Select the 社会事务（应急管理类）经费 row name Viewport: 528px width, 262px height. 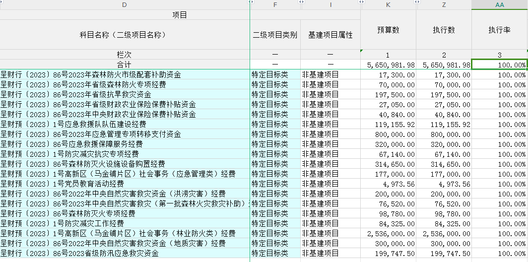(125, 174)
